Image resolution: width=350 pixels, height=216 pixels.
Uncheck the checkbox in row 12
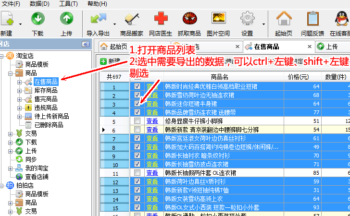[x=137, y=181]
